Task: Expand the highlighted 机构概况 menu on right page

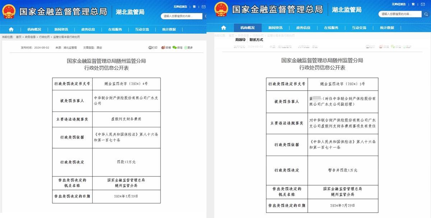Action: point(247,28)
